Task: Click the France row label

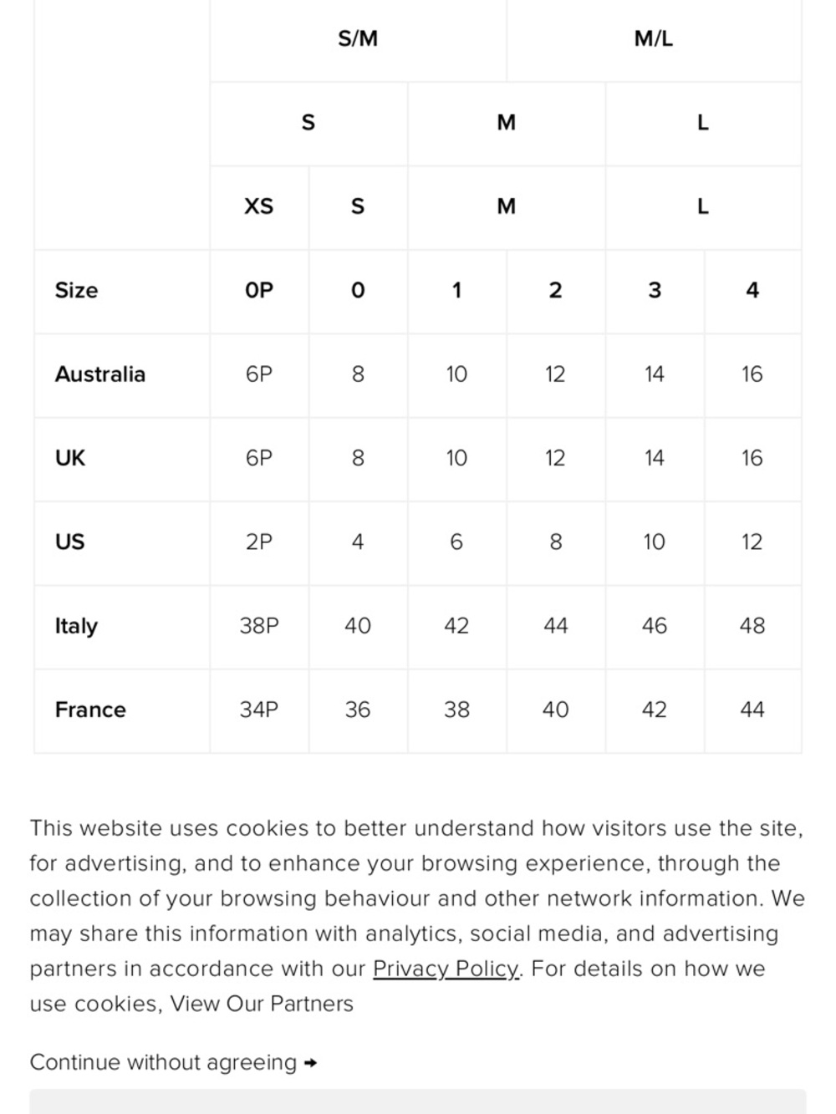Action: (x=90, y=710)
